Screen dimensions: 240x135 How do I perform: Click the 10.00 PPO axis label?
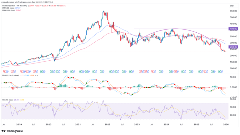(x=233, y=77)
